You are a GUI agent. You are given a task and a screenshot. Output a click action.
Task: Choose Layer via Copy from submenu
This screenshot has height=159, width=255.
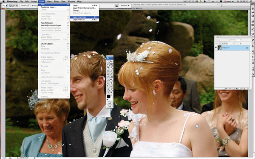[x=85, y=17]
